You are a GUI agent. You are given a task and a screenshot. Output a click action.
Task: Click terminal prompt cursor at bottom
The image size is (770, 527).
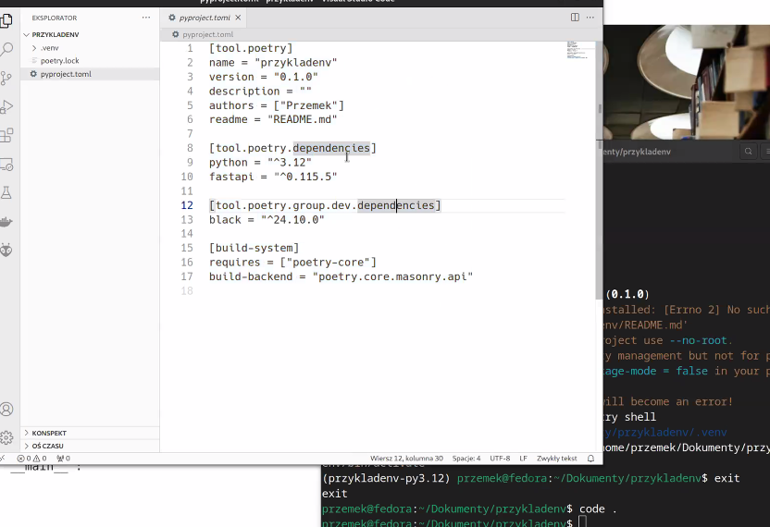coord(583,522)
